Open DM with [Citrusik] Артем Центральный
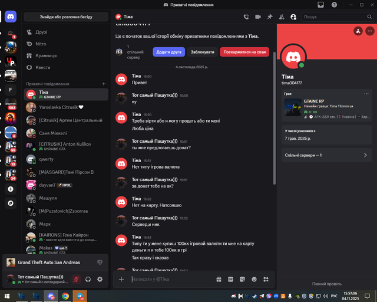This screenshot has height=302, width=377. point(66,120)
